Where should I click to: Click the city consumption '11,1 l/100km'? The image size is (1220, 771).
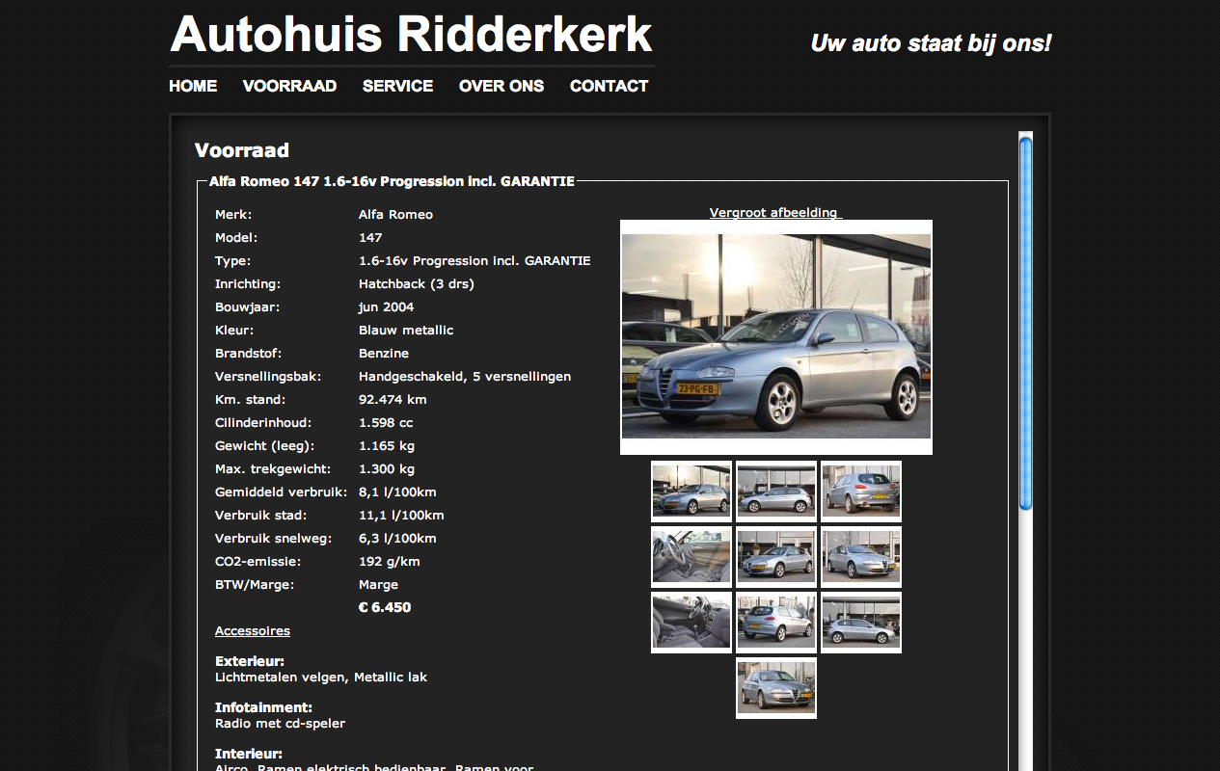401,516
